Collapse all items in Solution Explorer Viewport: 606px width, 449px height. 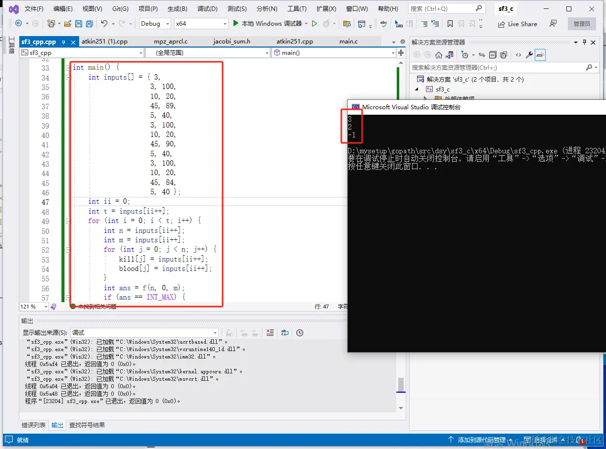(x=493, y=55)
